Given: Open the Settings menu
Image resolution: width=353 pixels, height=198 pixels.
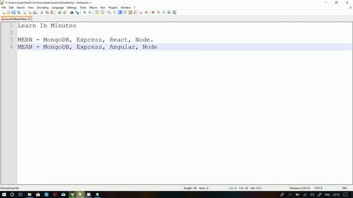Looking at the screenshot, I should [x=72, y=7].
